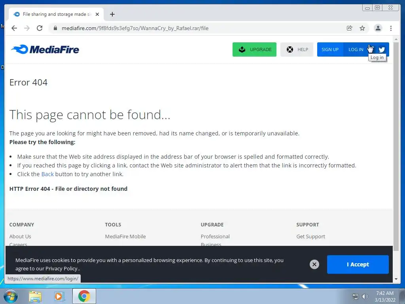Click the lock icon in address bar
The width and height of the screenshot is (405, 304).
pos(55,28)
